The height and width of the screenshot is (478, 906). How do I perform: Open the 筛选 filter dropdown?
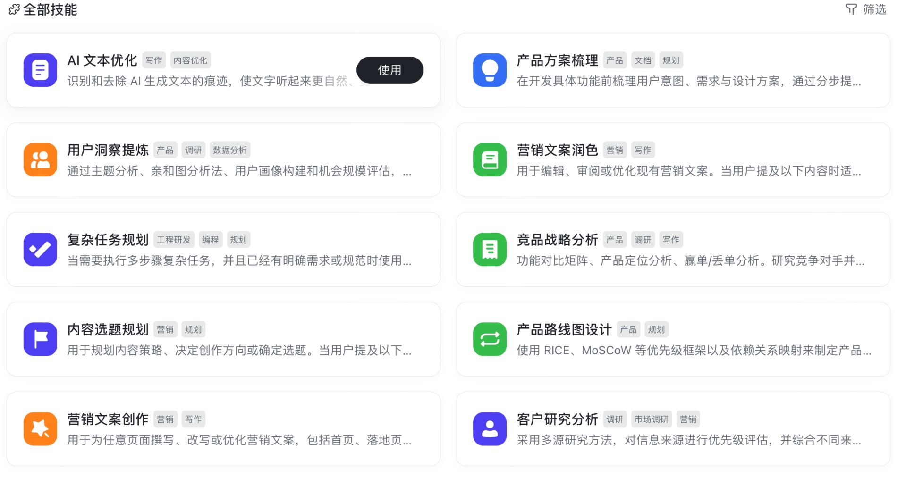[x=866, y=9]
